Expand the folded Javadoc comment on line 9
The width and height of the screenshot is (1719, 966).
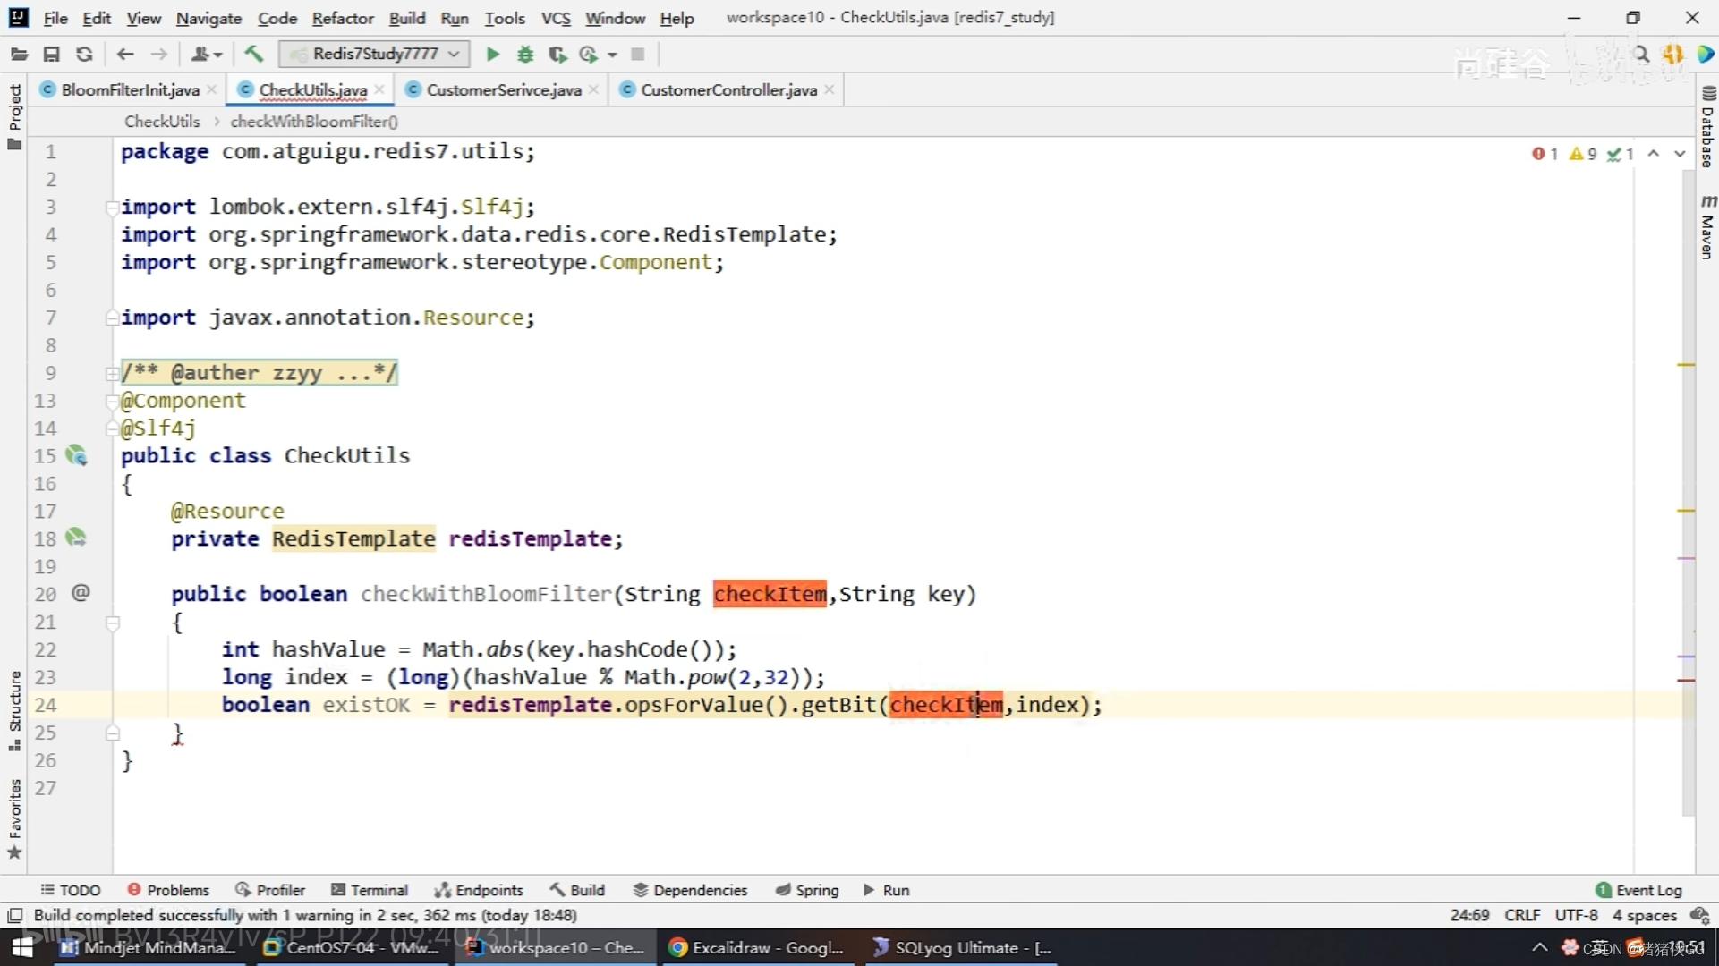113,373
